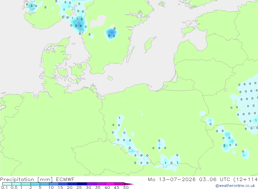Click the legend scale label '45'
The image size is (258, 189).
pos(117,187)
